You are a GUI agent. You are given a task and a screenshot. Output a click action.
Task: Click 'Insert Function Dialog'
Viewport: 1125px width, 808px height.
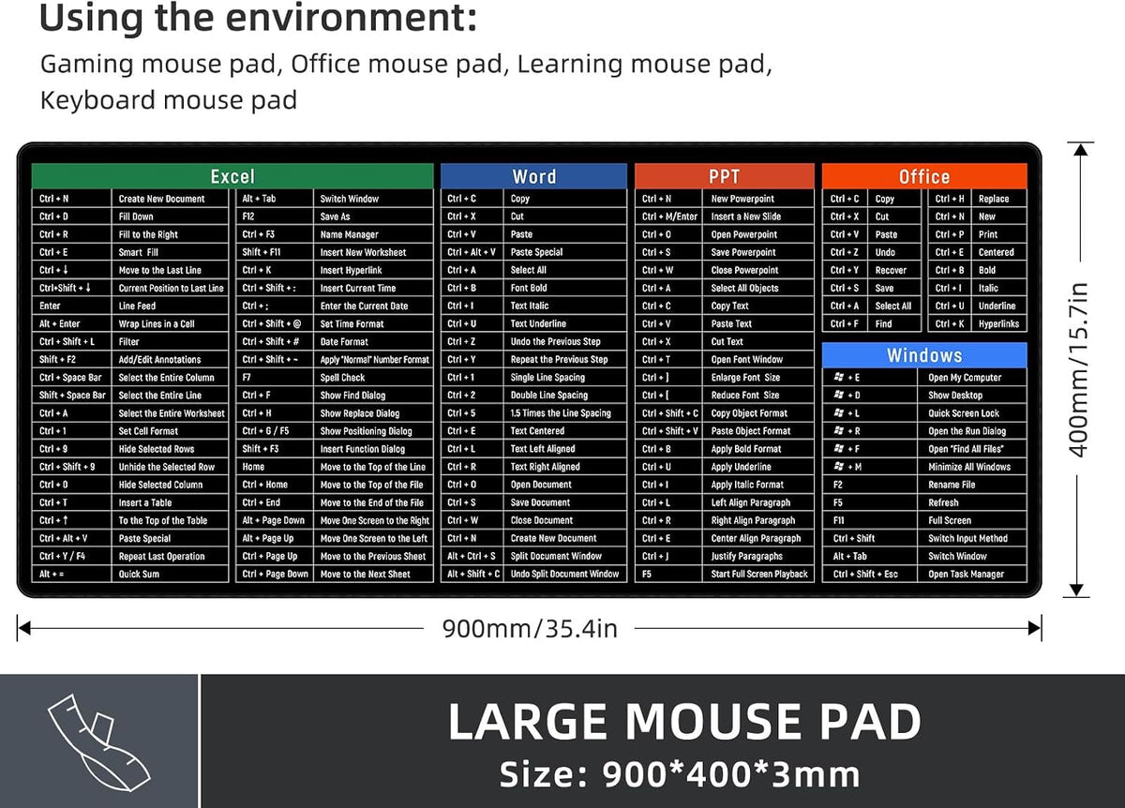click(374, 449)
